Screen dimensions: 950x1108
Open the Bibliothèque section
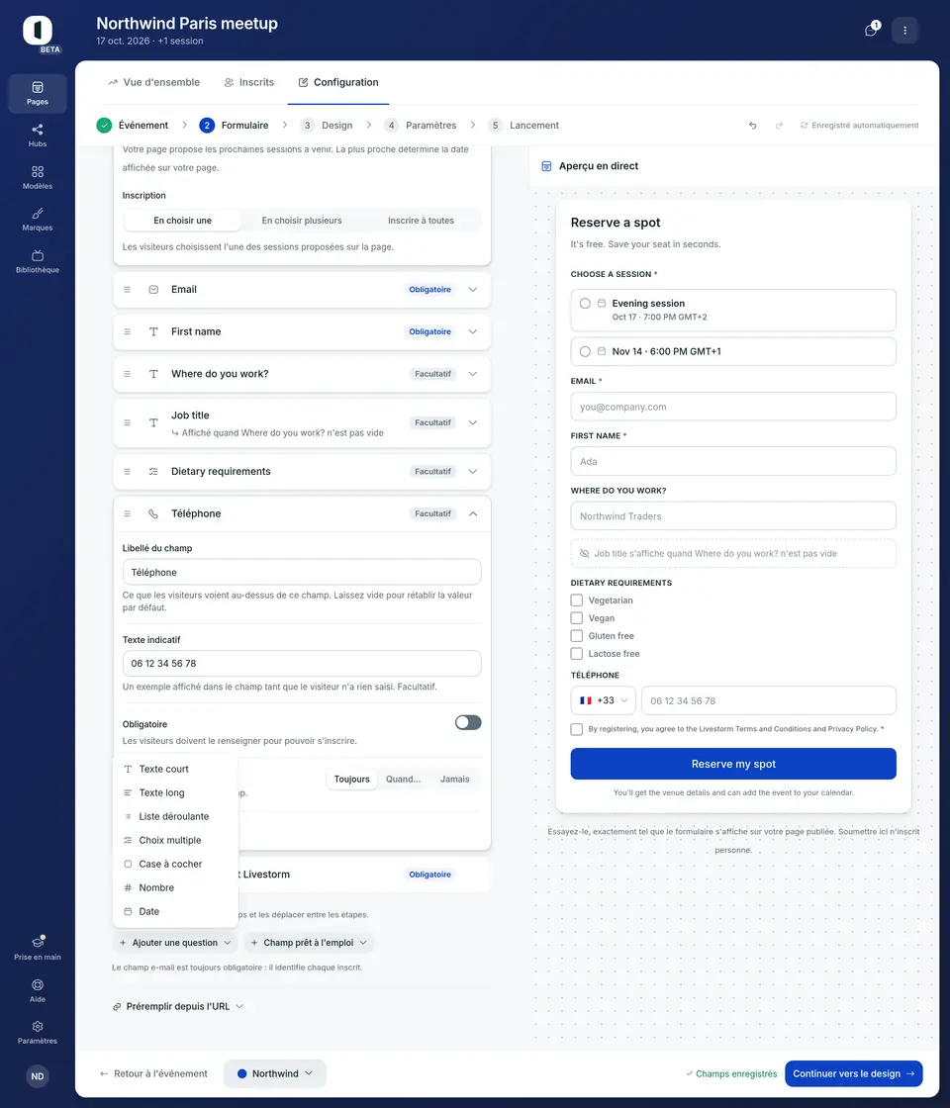tap(38, 261)
